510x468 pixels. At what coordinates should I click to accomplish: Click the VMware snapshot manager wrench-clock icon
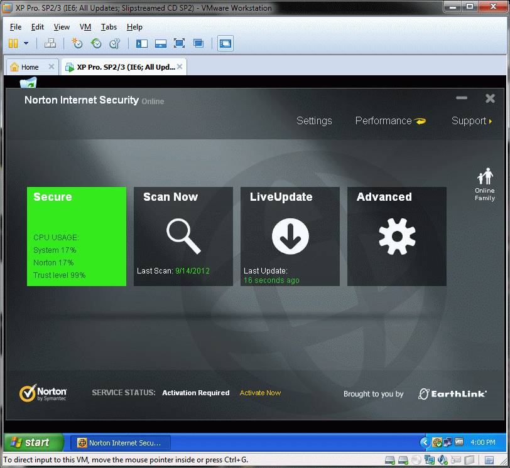114,43
